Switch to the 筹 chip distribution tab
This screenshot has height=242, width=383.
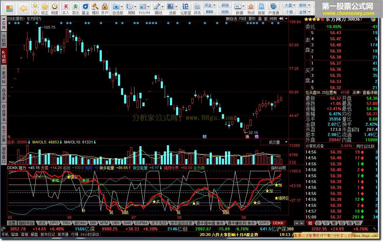pos(334,223)
